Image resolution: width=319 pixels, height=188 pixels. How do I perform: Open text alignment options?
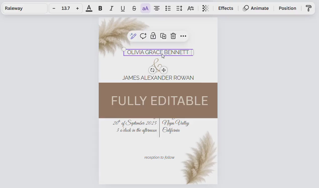[x=157, y=8]
